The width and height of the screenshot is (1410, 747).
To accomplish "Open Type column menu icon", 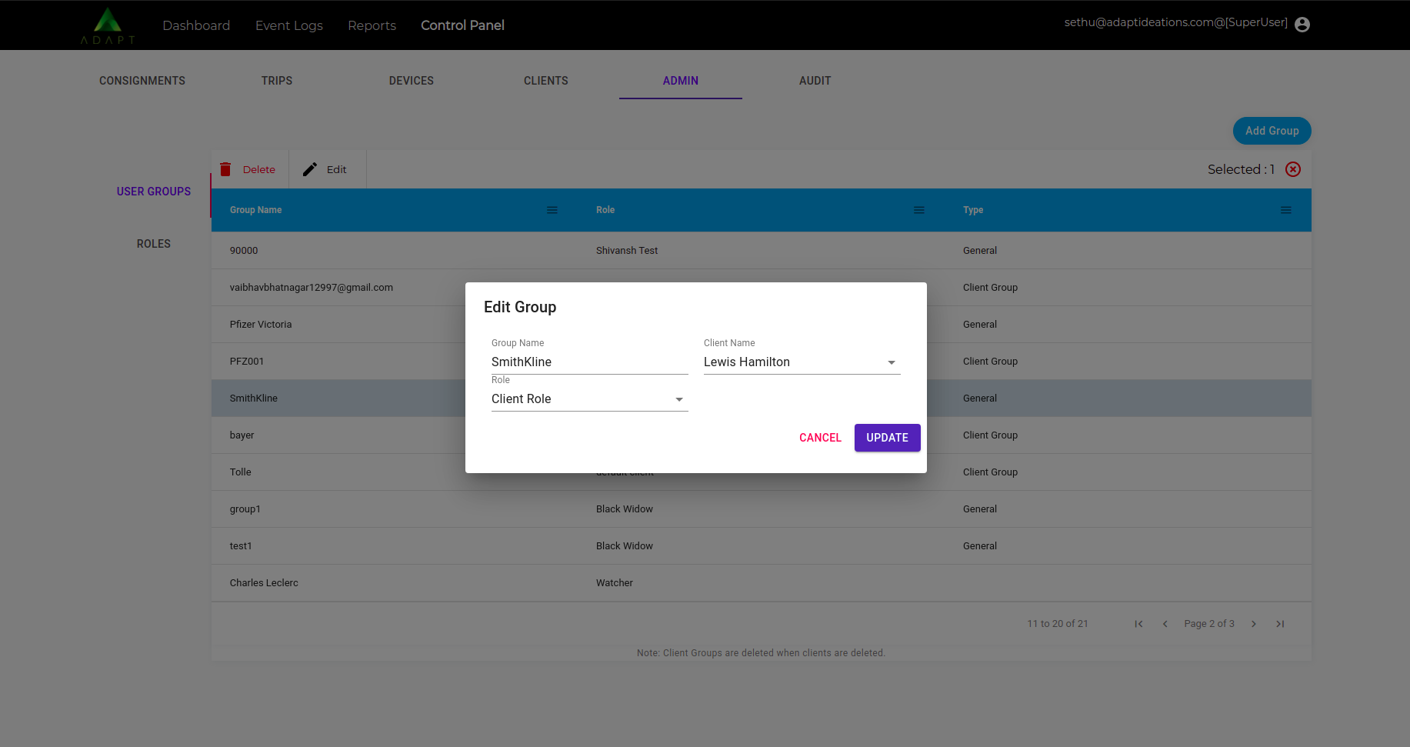I will (x=1285, y=210).
